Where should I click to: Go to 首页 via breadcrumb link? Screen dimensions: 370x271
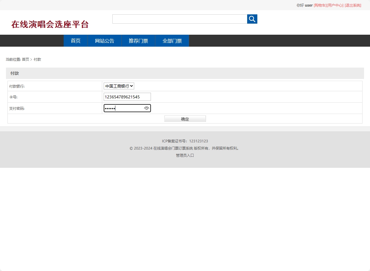(25, 59)
